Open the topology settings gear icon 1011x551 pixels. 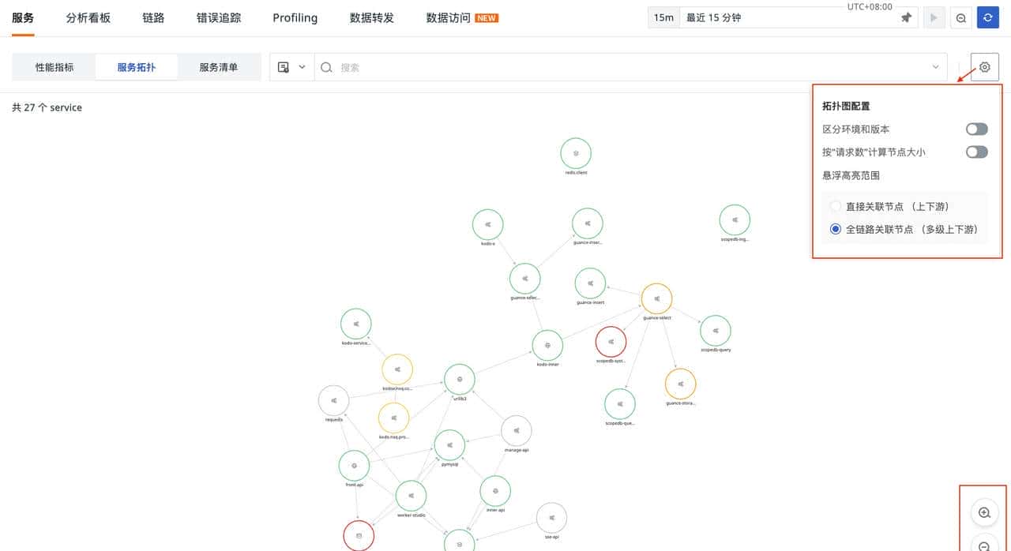click(984, 66)
